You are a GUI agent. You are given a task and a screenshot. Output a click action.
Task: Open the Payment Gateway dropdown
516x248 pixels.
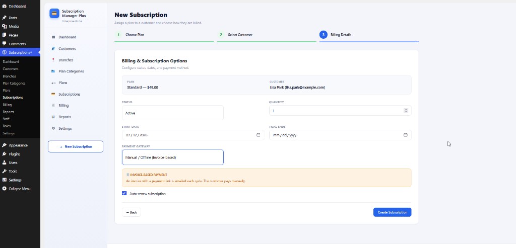click(x=172, y=157)
